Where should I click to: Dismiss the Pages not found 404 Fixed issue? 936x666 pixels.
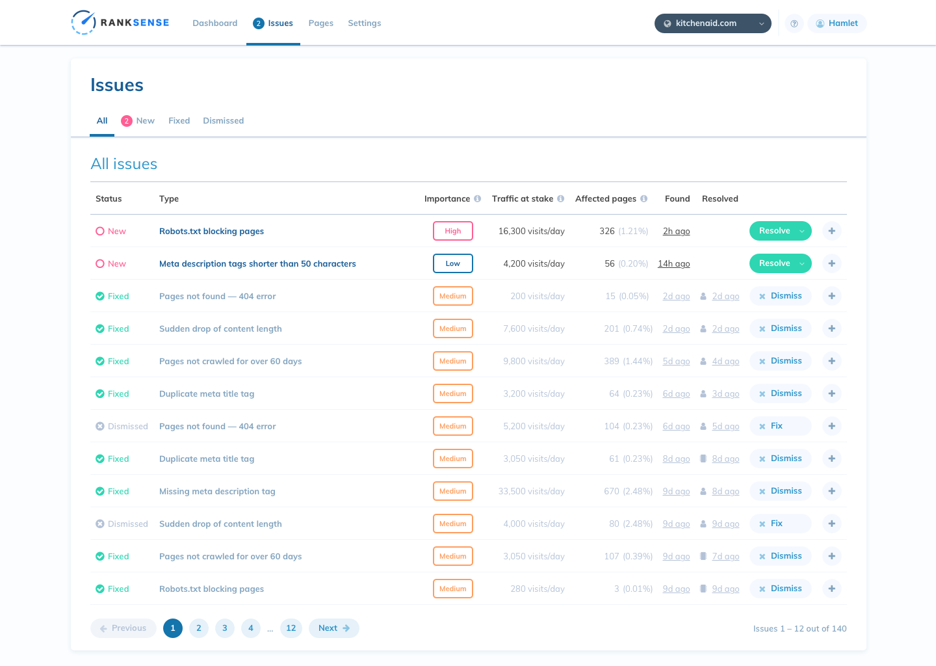(x=780, y=296)
